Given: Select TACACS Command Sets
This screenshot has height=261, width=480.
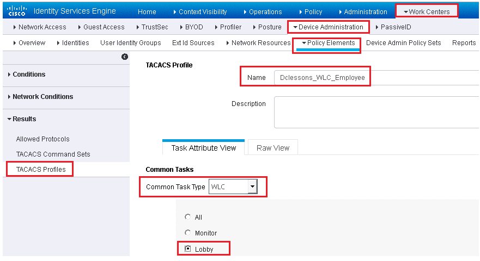Looking at the screenshot, I should point(53,154).
